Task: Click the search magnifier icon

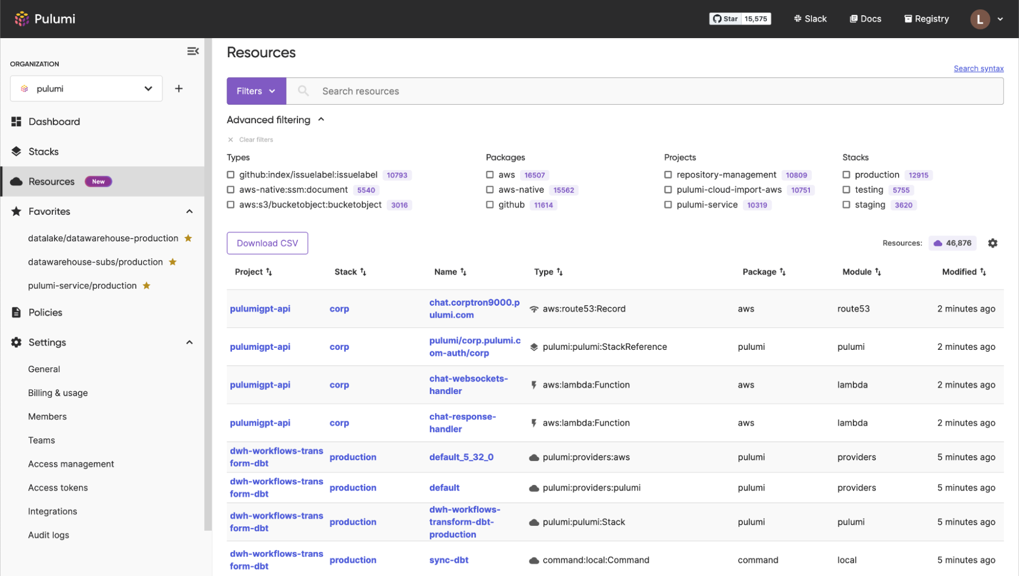Action: pyautogui.click(x=303, y=91)
